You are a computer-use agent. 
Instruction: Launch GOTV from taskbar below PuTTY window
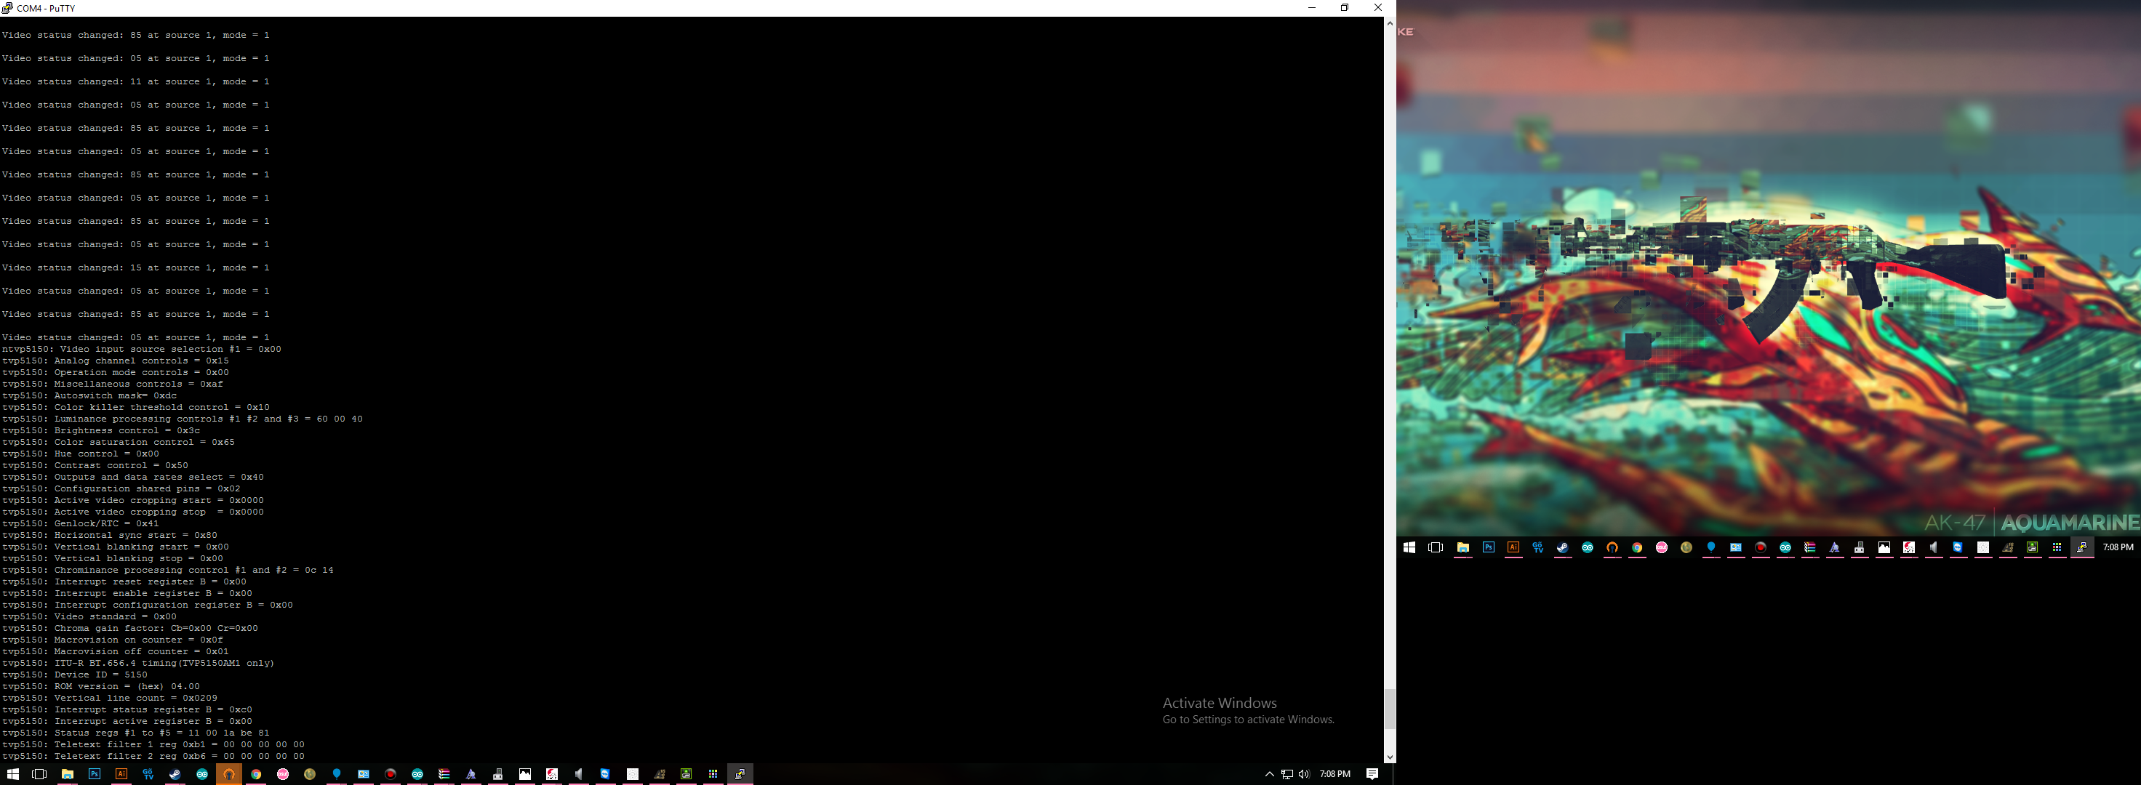[148, 774]
